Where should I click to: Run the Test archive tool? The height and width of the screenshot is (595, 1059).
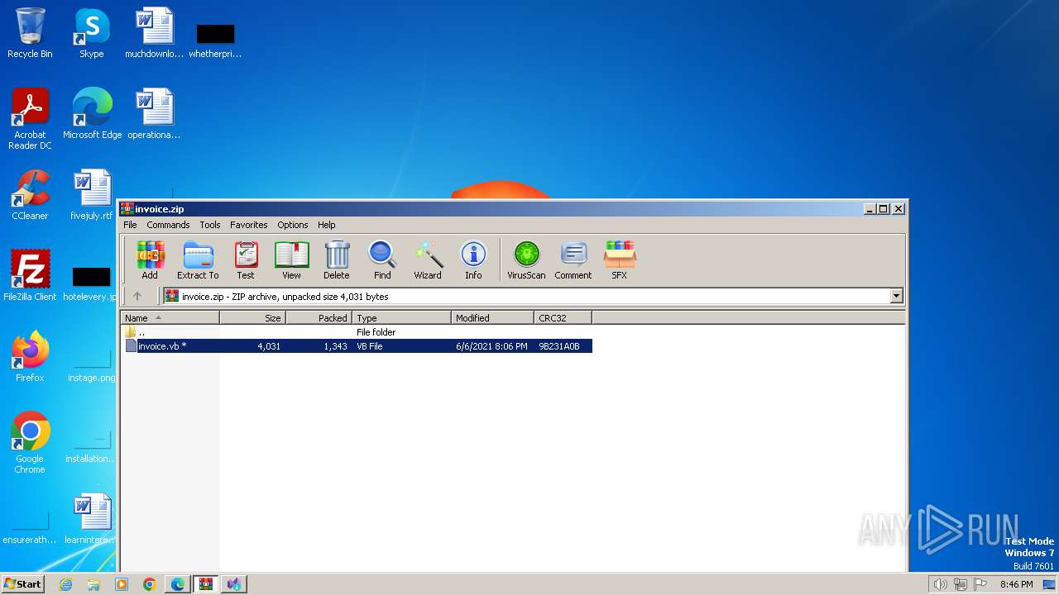coord(246,260)
